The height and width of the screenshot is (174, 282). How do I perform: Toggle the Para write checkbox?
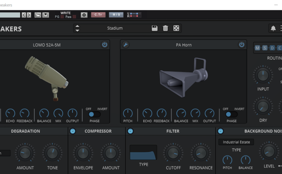click(x=74, y=17)
